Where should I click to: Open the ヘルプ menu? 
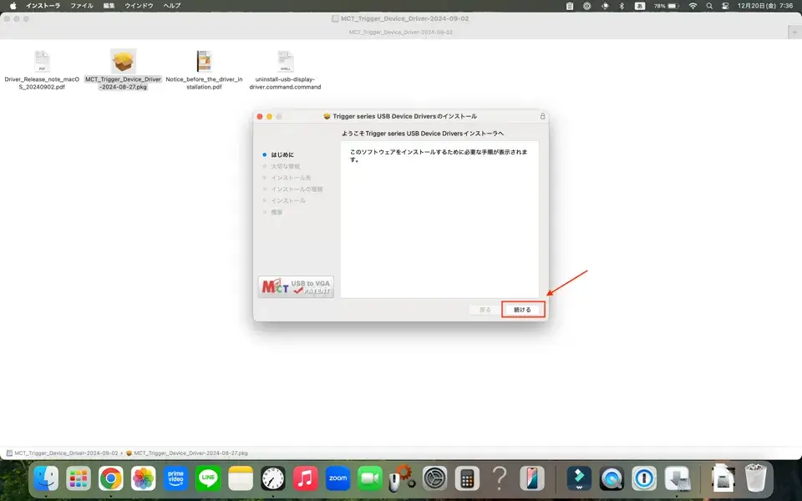[172, 6]
